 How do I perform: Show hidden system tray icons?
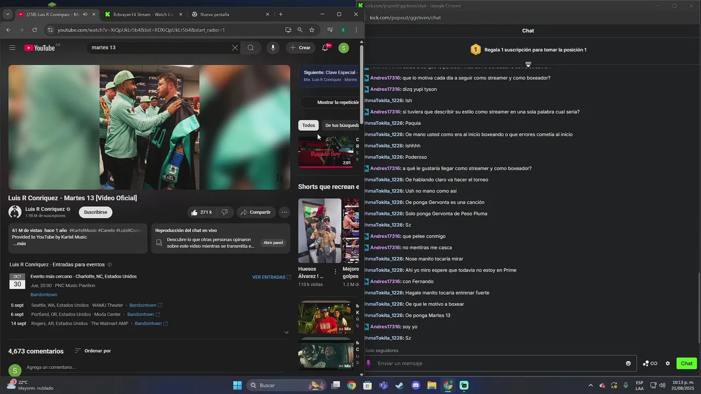pyautogui.click(x=590, y=385)
